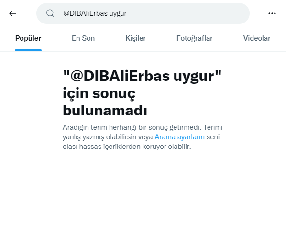Click the heading word "bulunamadı"
The image size is (286, 238).
point(105,111)
